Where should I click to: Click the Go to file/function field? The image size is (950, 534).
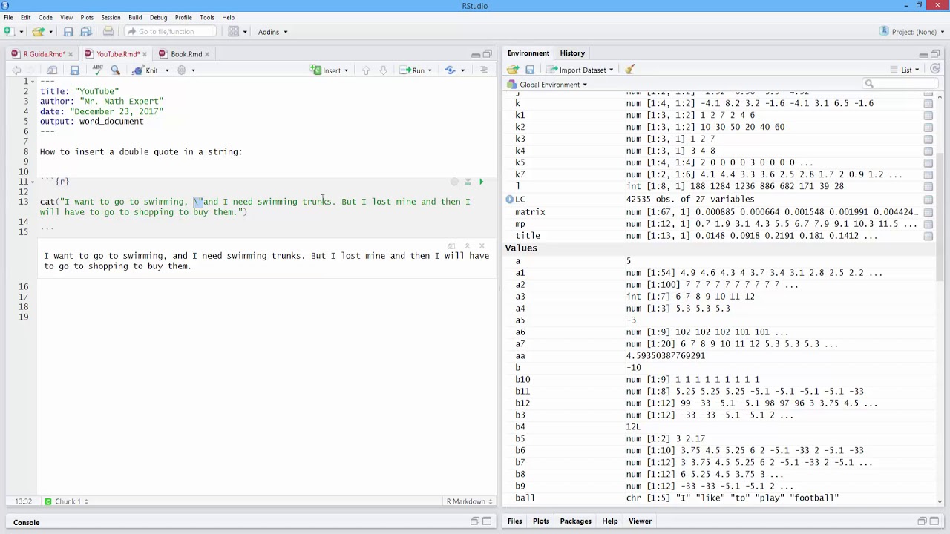170,32
